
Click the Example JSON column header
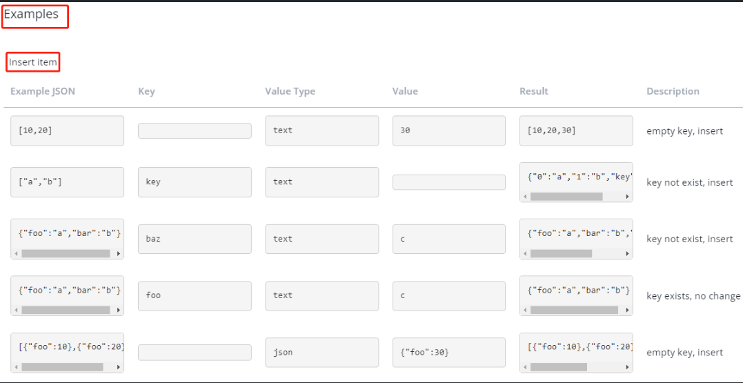coord(43,91)
